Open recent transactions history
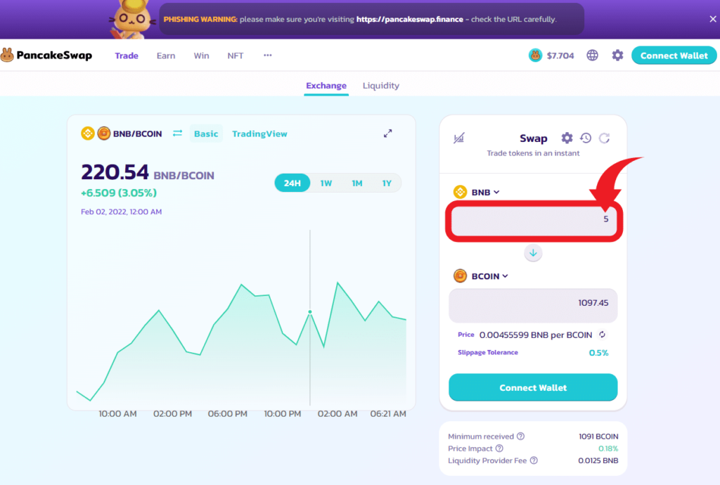Viewport: 720px width, 485px height. [586, 138]
